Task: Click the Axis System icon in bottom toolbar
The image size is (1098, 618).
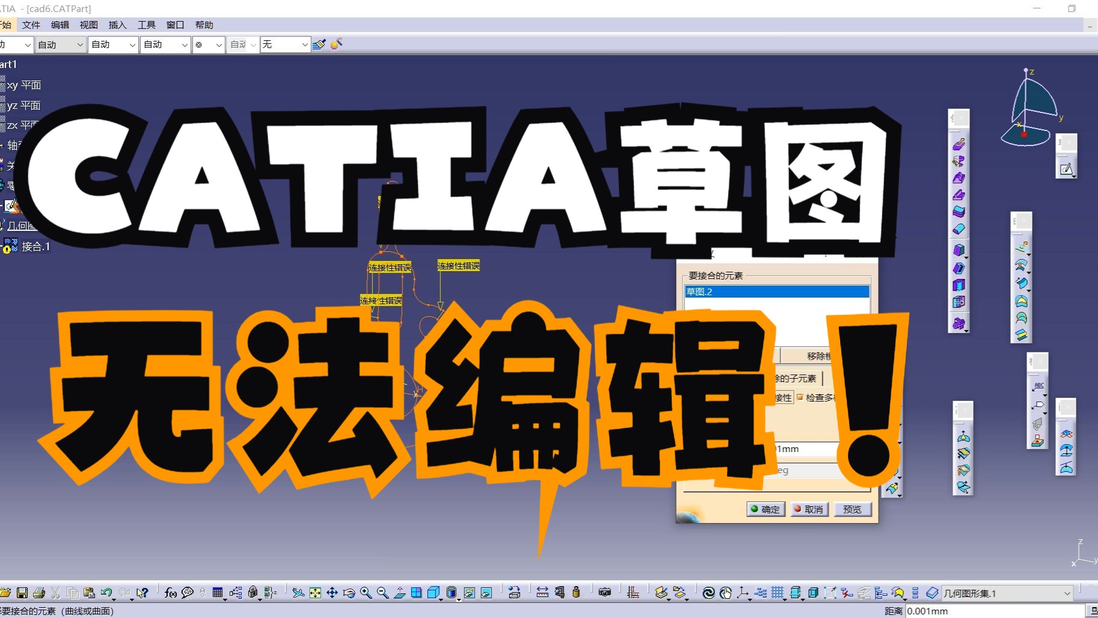Action: [x=743, y=593]
